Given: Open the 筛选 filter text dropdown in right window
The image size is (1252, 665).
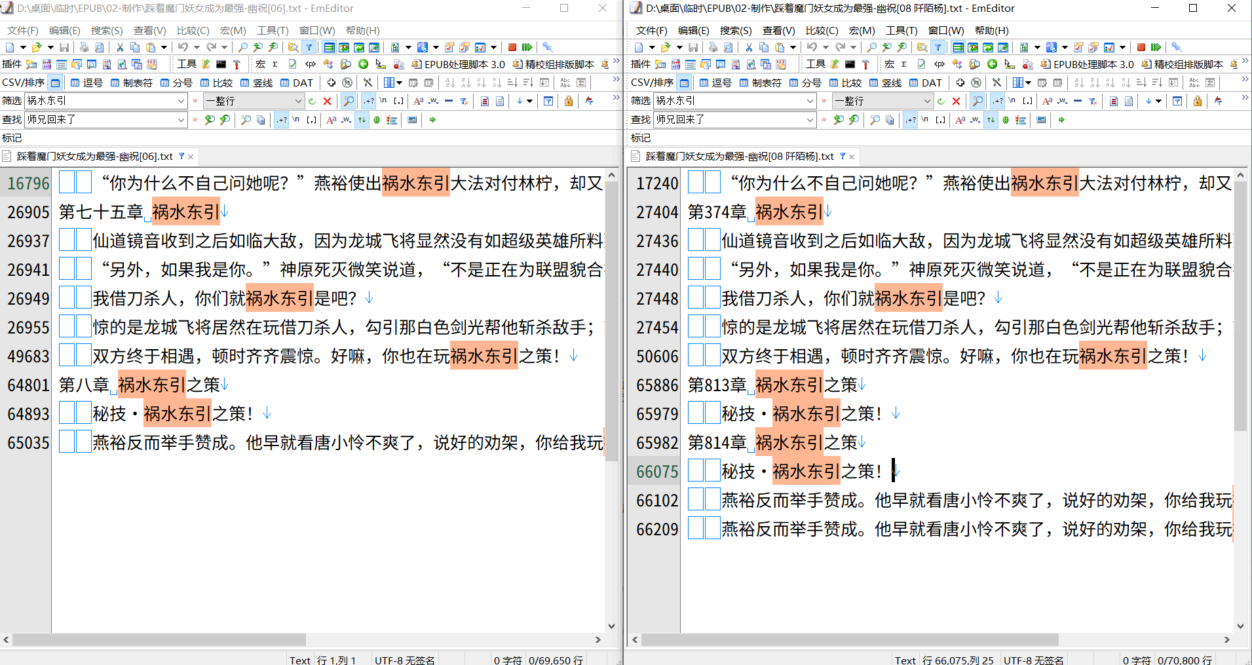Looking at the screenshot, I should pyautogui.click(x=810, y=101).
